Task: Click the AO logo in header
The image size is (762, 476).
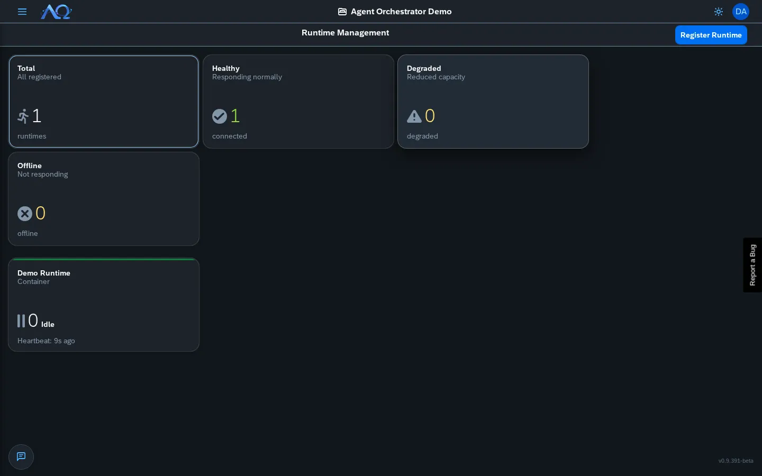Action: pos(56,12)
